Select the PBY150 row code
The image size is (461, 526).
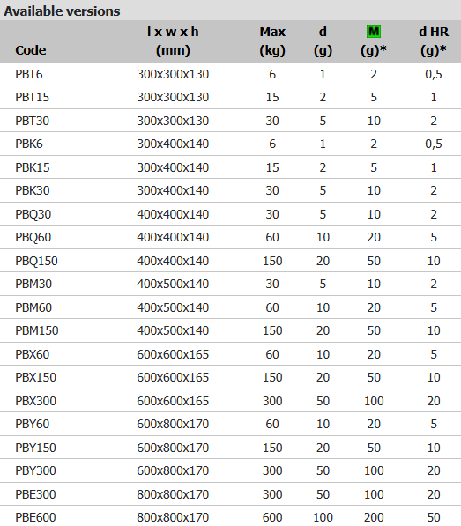pos(35,448)
